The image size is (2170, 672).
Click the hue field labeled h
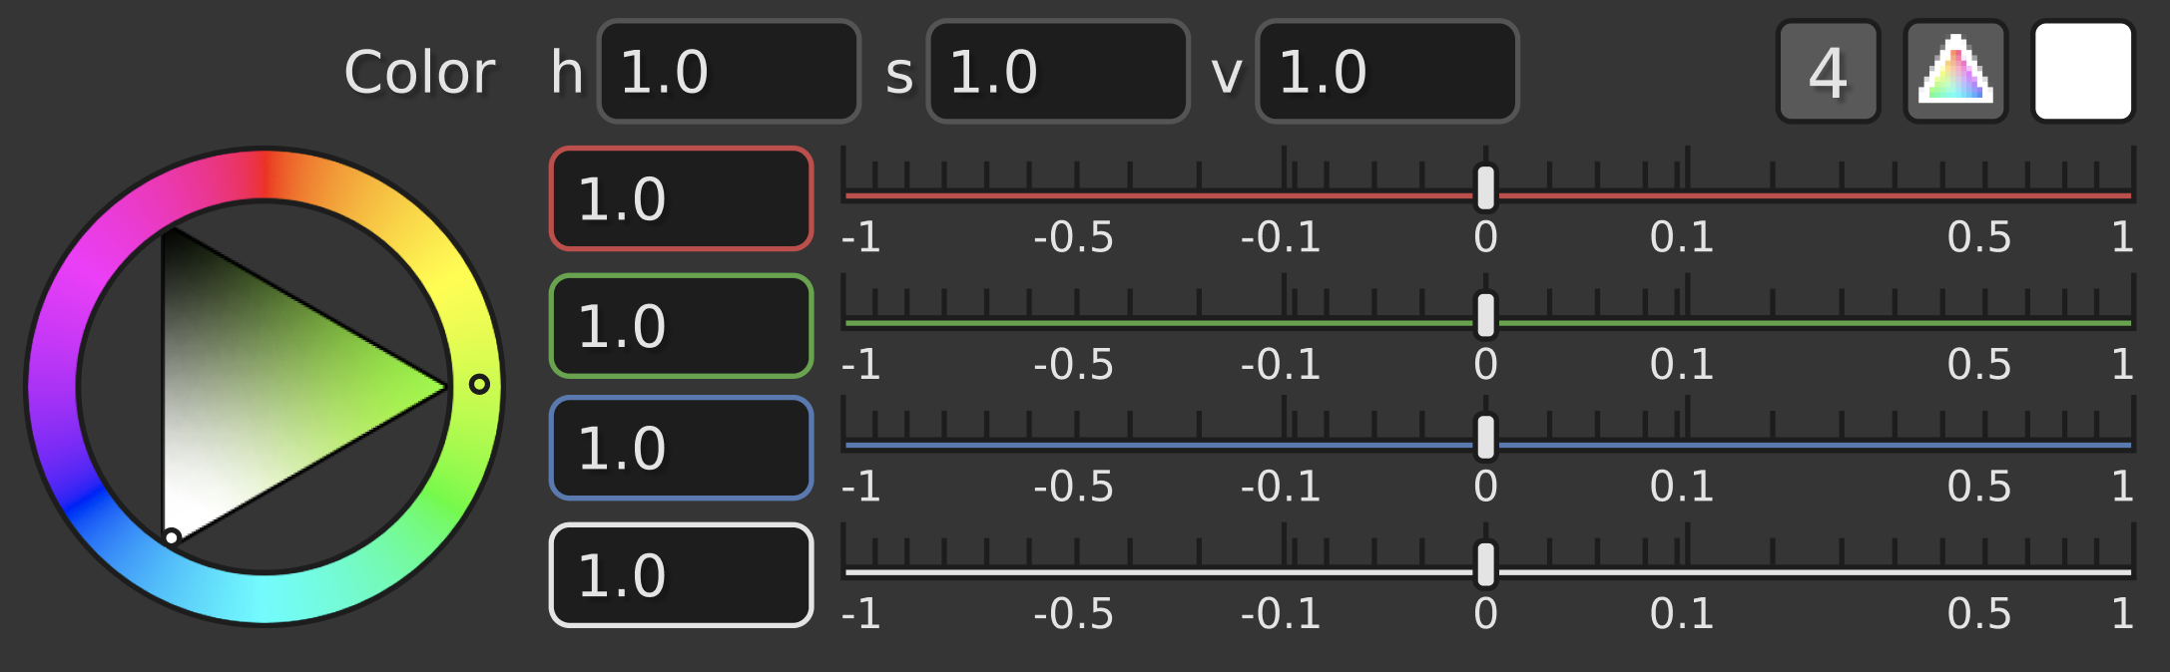coord(729,72)
